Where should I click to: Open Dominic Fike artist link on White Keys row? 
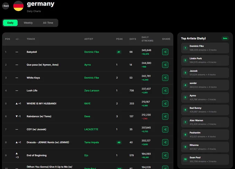click(x=92, y=78)
